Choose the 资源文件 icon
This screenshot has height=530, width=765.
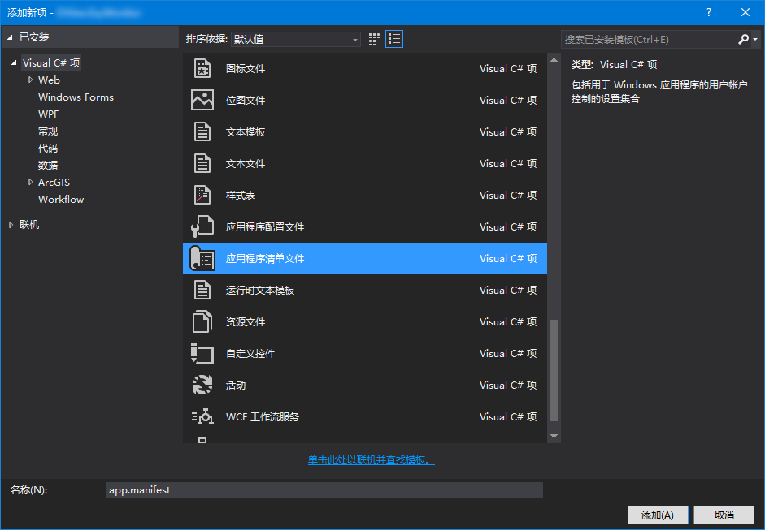point(202,321)
